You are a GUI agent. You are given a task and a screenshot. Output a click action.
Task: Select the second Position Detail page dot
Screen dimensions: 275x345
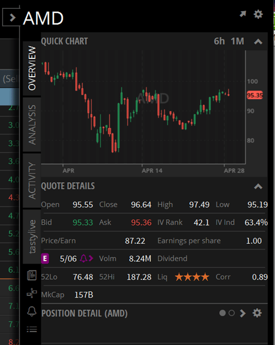point(232,313)
